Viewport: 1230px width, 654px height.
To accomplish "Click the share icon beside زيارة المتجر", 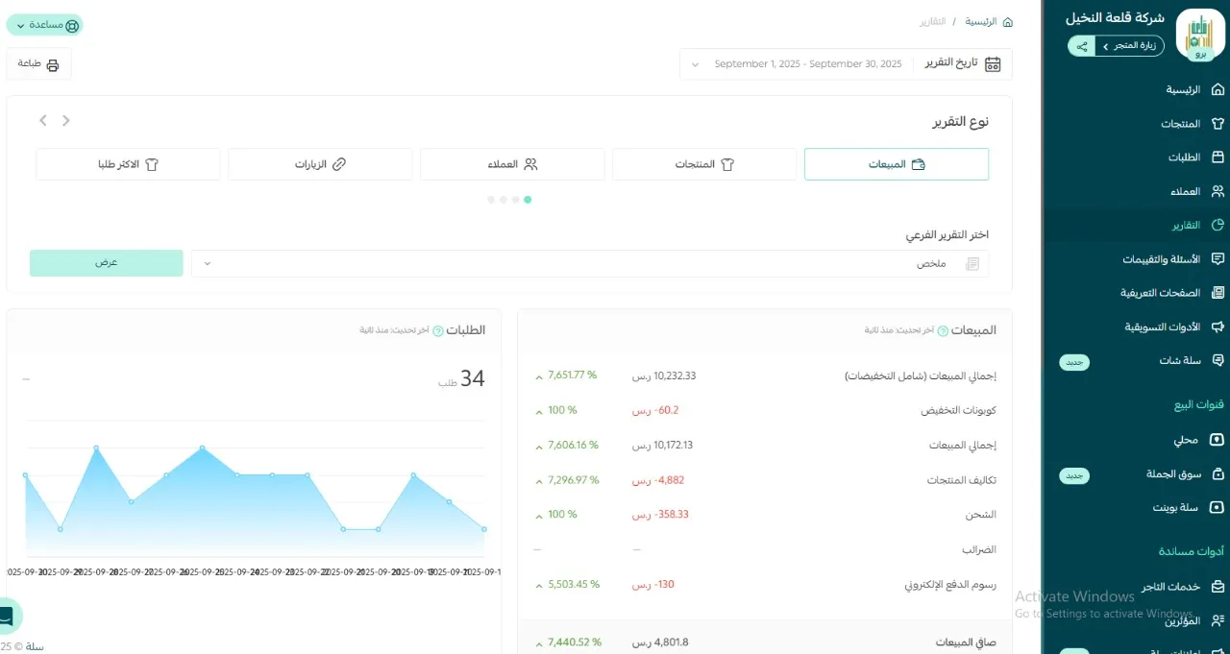I will pos(1081,46).
